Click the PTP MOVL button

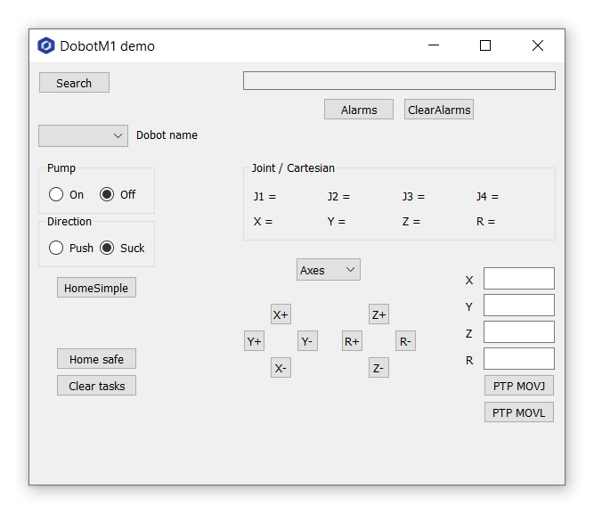click(x=519, y=412)
